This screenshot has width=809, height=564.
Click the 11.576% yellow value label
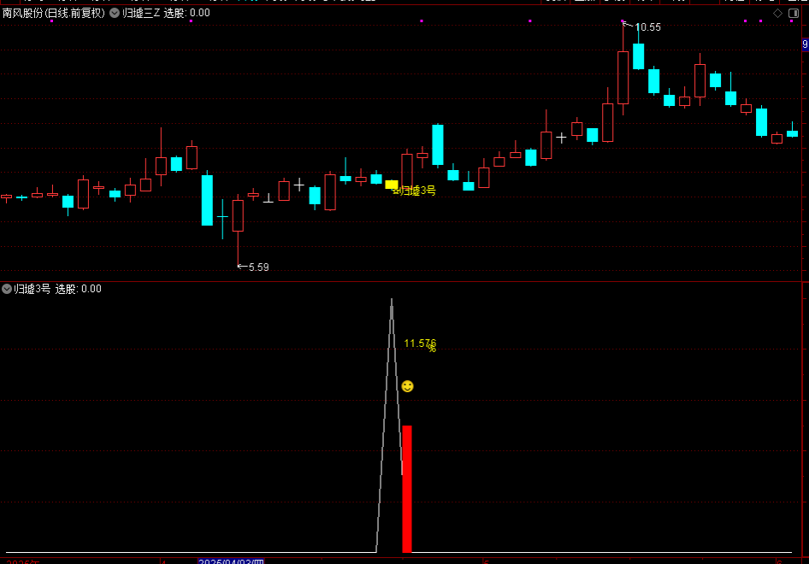(x=420, y=344)
